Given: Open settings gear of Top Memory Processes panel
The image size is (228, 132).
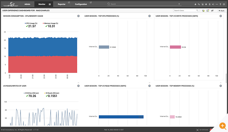Looking at the screenshot, I should click(221, 86).
